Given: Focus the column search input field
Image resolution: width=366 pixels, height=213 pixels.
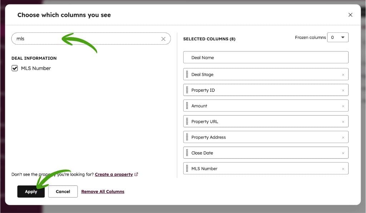Looking at the screenshot, I should 86,39.
